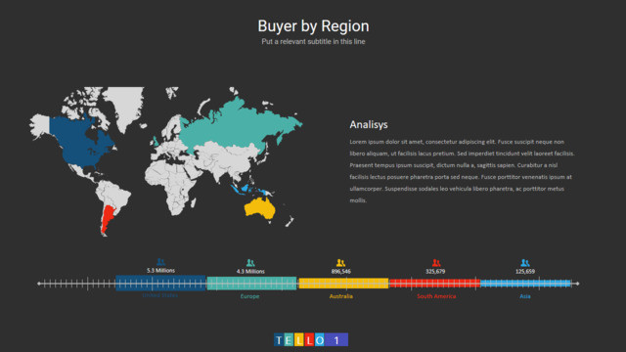Select the Lorem ipsum analysis paragraph
Viewport: 626px width, 352px height.
coord(462,171)
